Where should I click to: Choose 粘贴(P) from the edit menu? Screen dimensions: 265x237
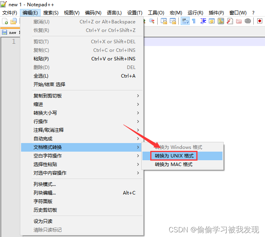click(82, 59)
